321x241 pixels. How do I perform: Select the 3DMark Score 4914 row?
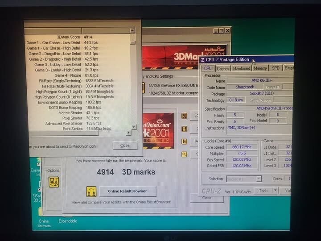(77, 37)
